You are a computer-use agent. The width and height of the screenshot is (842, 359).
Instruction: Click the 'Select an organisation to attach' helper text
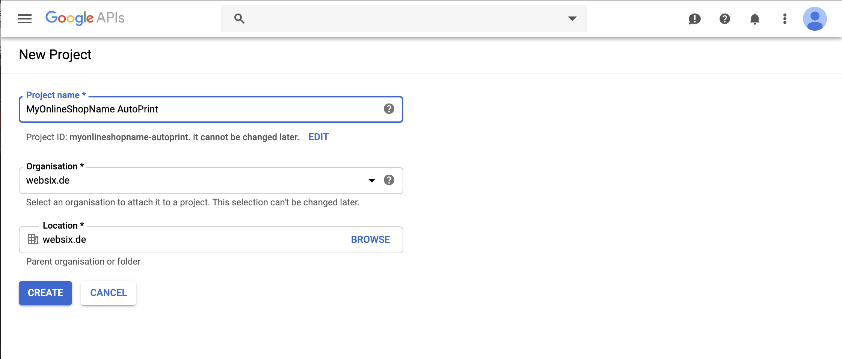(x=193, y=202)
